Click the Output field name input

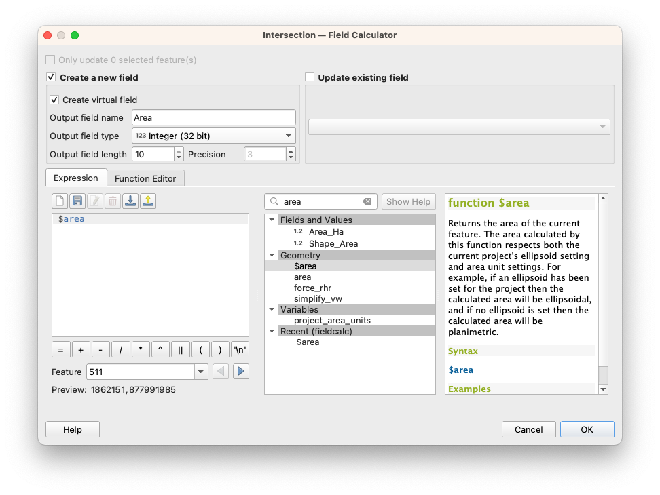(x=214, y=117)
